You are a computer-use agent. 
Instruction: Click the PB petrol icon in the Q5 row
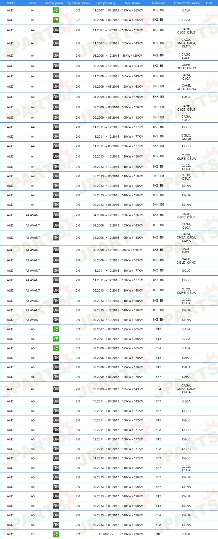pyautogui.click(x=56, y=534)
